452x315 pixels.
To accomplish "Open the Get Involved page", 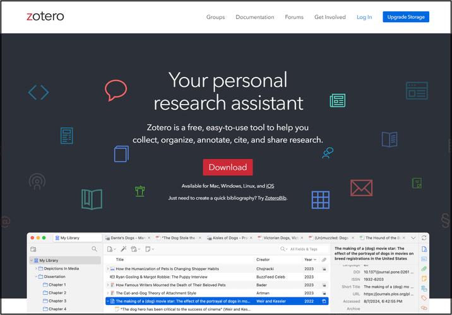I will tap(330, 17).
